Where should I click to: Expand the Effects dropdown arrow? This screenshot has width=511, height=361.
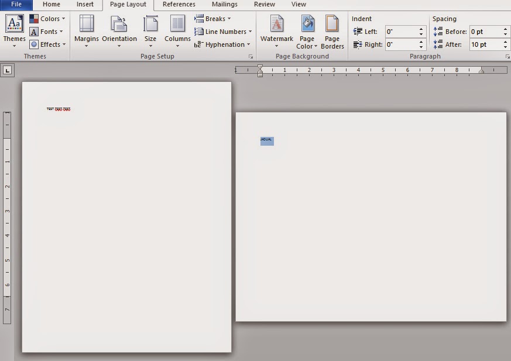coord(64,44)
